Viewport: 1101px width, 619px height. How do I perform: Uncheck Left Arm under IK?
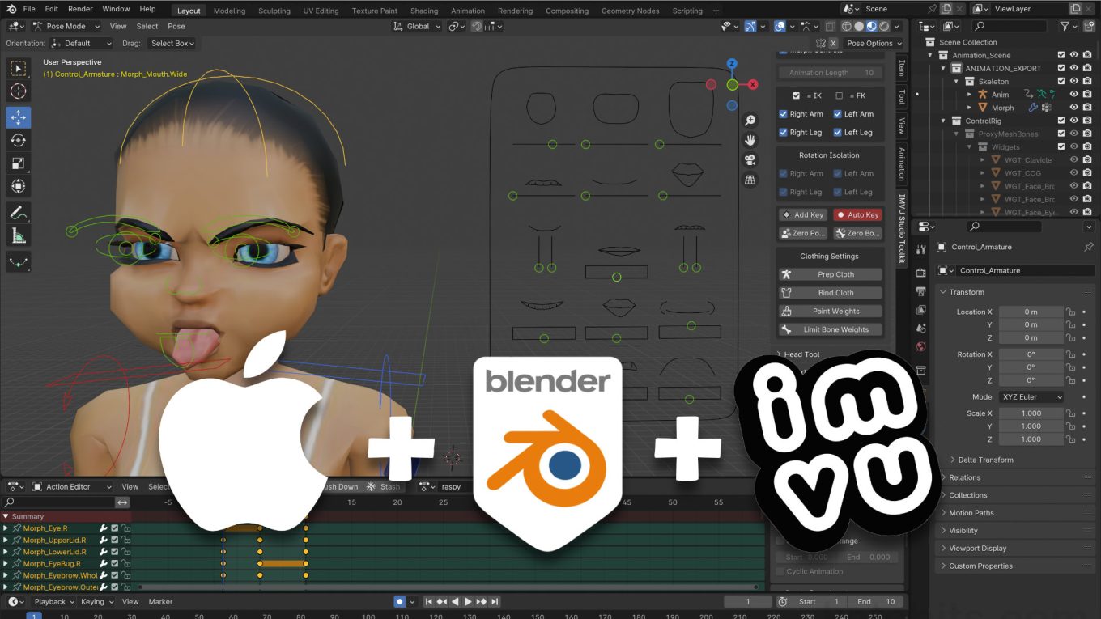point(837,114)
